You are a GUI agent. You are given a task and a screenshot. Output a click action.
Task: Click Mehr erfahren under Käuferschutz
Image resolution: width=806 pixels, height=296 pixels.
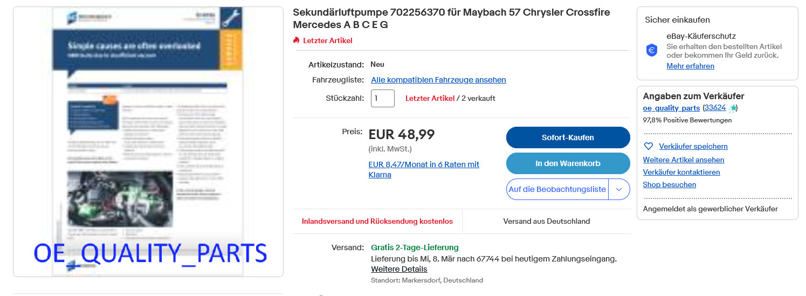tap(690, 66)
